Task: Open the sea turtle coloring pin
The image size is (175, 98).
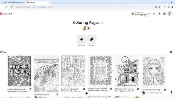Action: pyautogui.click(x=46, y=73)
